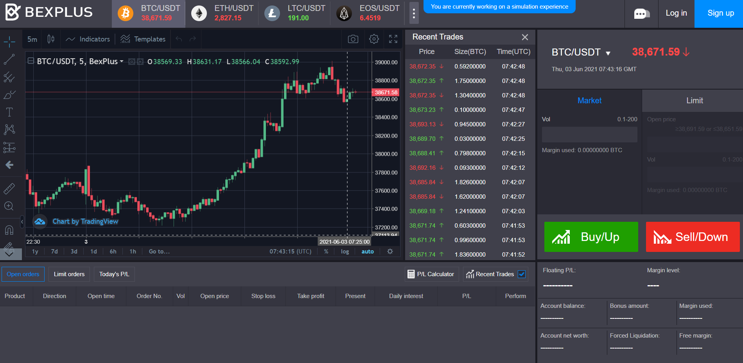Close the Recent Trades panel
The image size is (743, 363).
[525, 37]
